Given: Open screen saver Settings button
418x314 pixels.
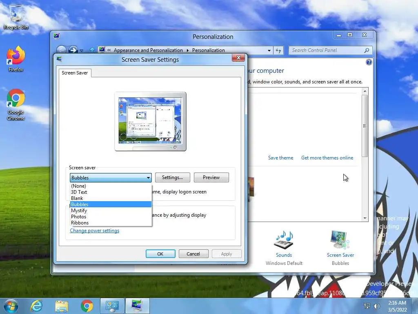Looking at the screenshot, I should pos(173,177).
